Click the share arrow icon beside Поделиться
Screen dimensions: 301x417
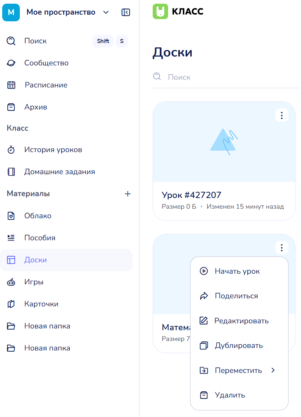pyautogui.click(x=204, y=296)
